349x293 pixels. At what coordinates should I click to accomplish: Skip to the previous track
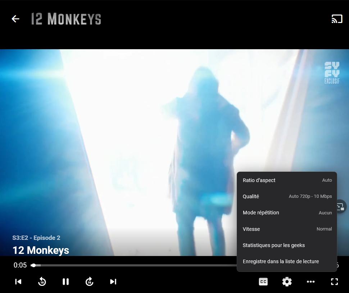pos(18,282)
